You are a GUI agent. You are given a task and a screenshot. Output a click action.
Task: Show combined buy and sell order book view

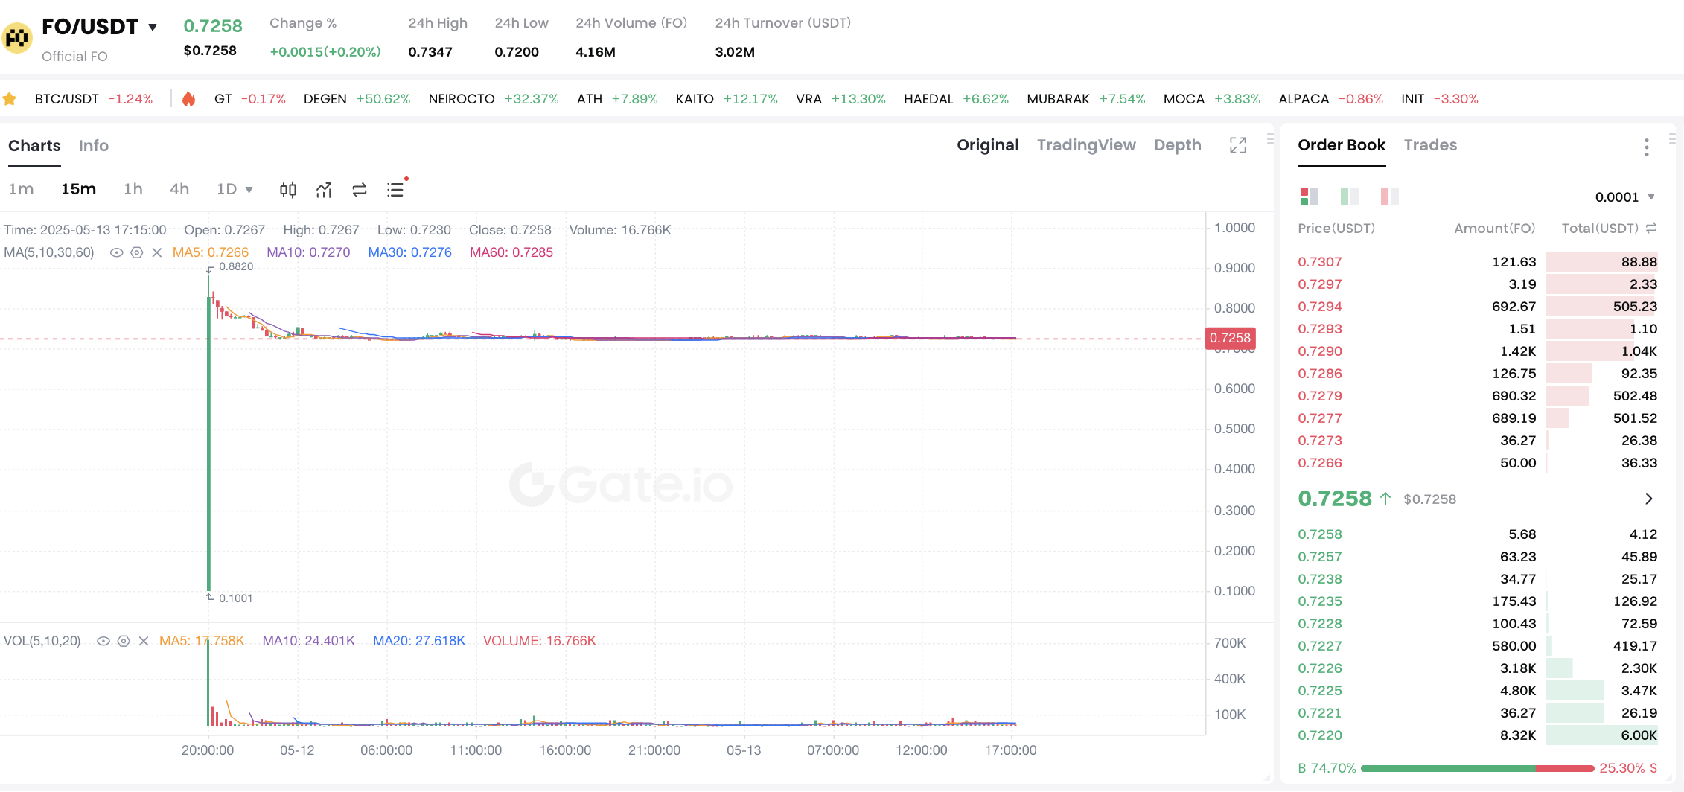click(1309, 197)
